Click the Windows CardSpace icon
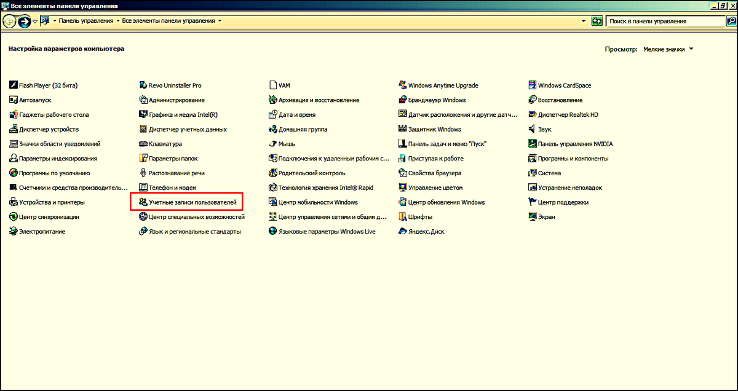Viewport: 738px width, 391px height. tap(533, 85)
